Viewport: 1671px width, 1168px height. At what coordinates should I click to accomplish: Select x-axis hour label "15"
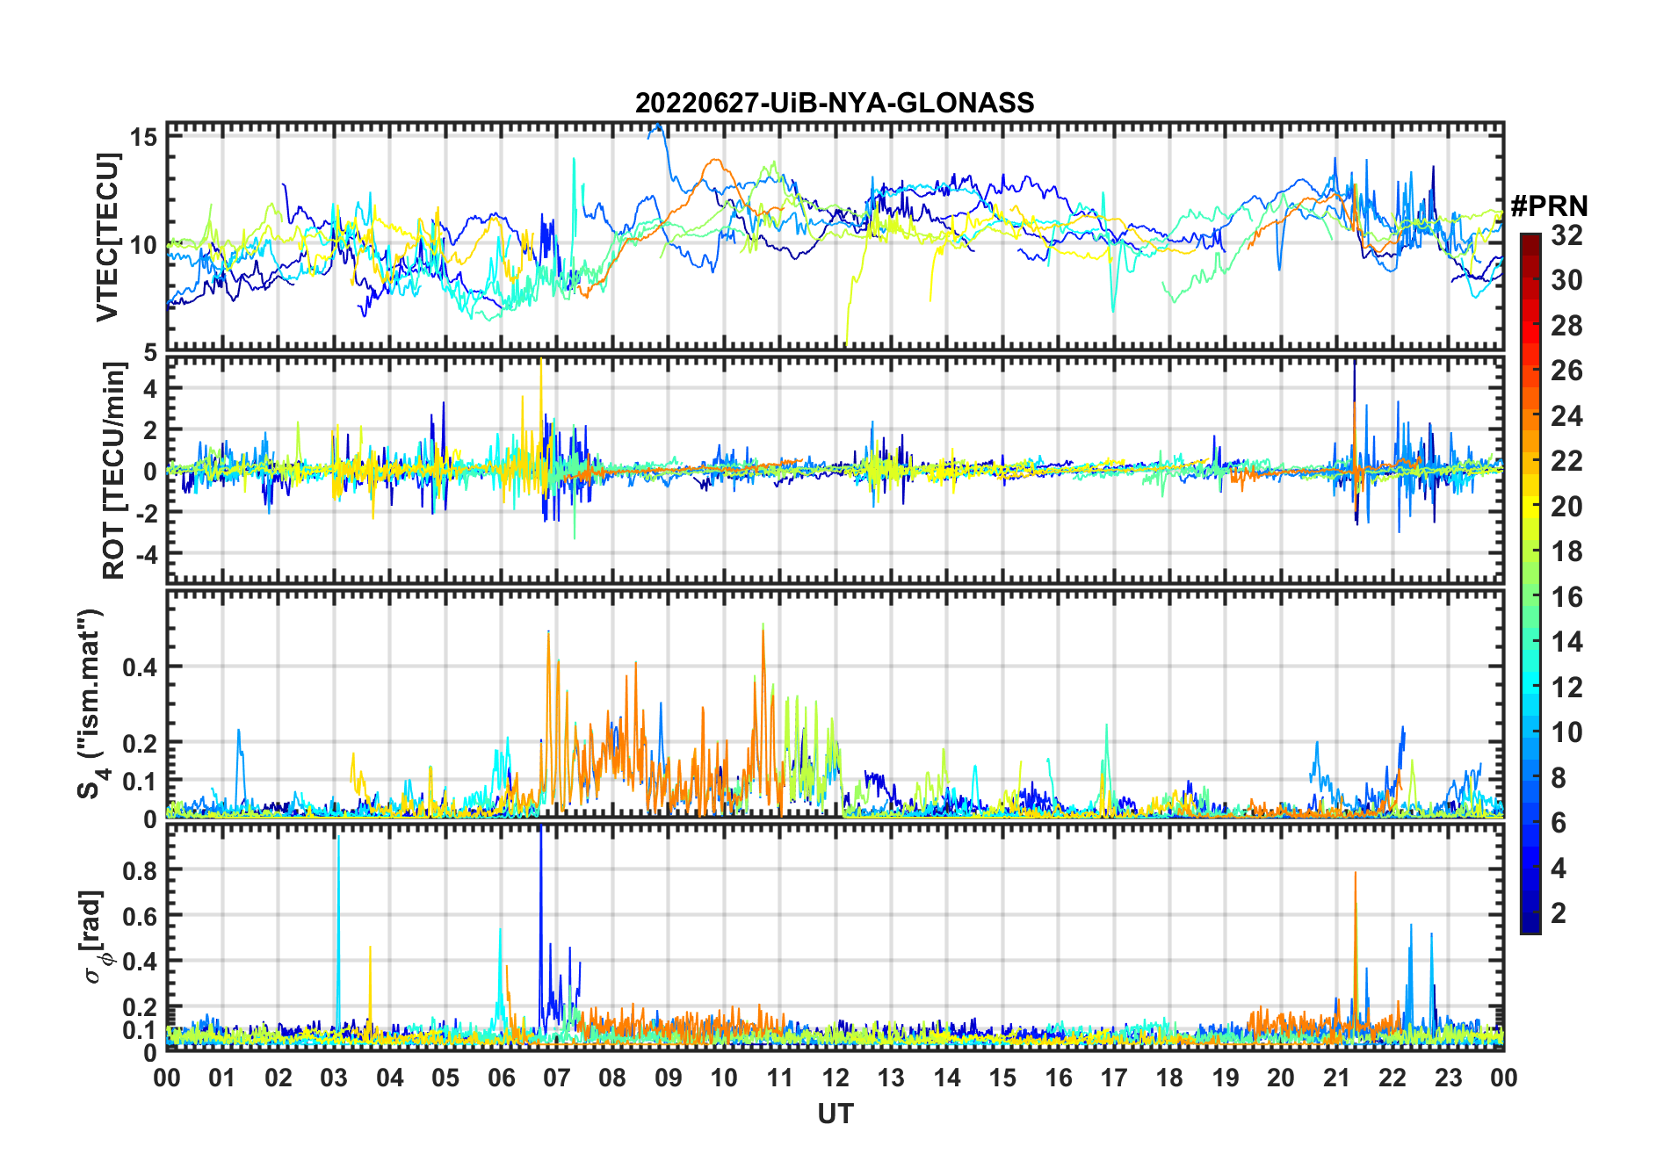1002,1078
